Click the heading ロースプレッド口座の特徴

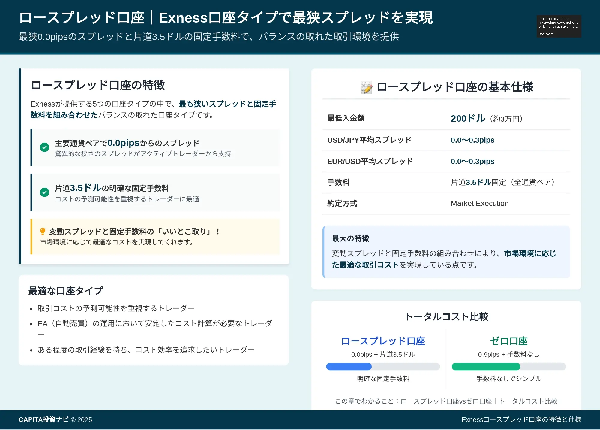click(x=98, y=85)
